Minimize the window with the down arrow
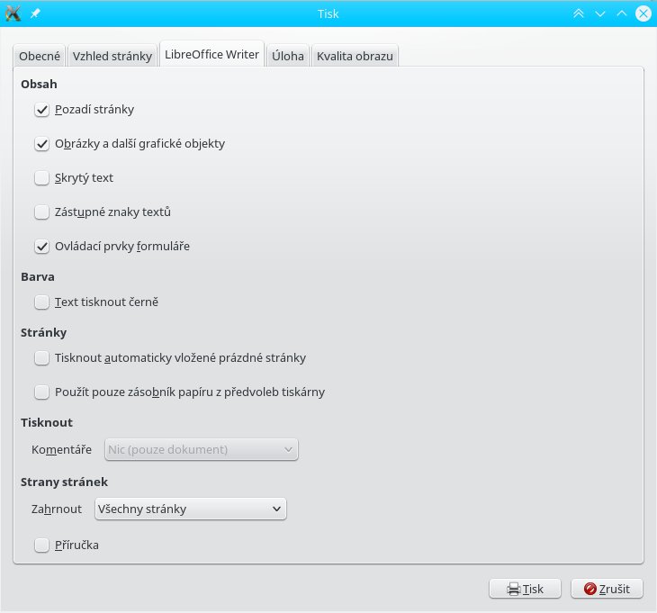This screenshot has height=613, width=657. pos(600,14)
